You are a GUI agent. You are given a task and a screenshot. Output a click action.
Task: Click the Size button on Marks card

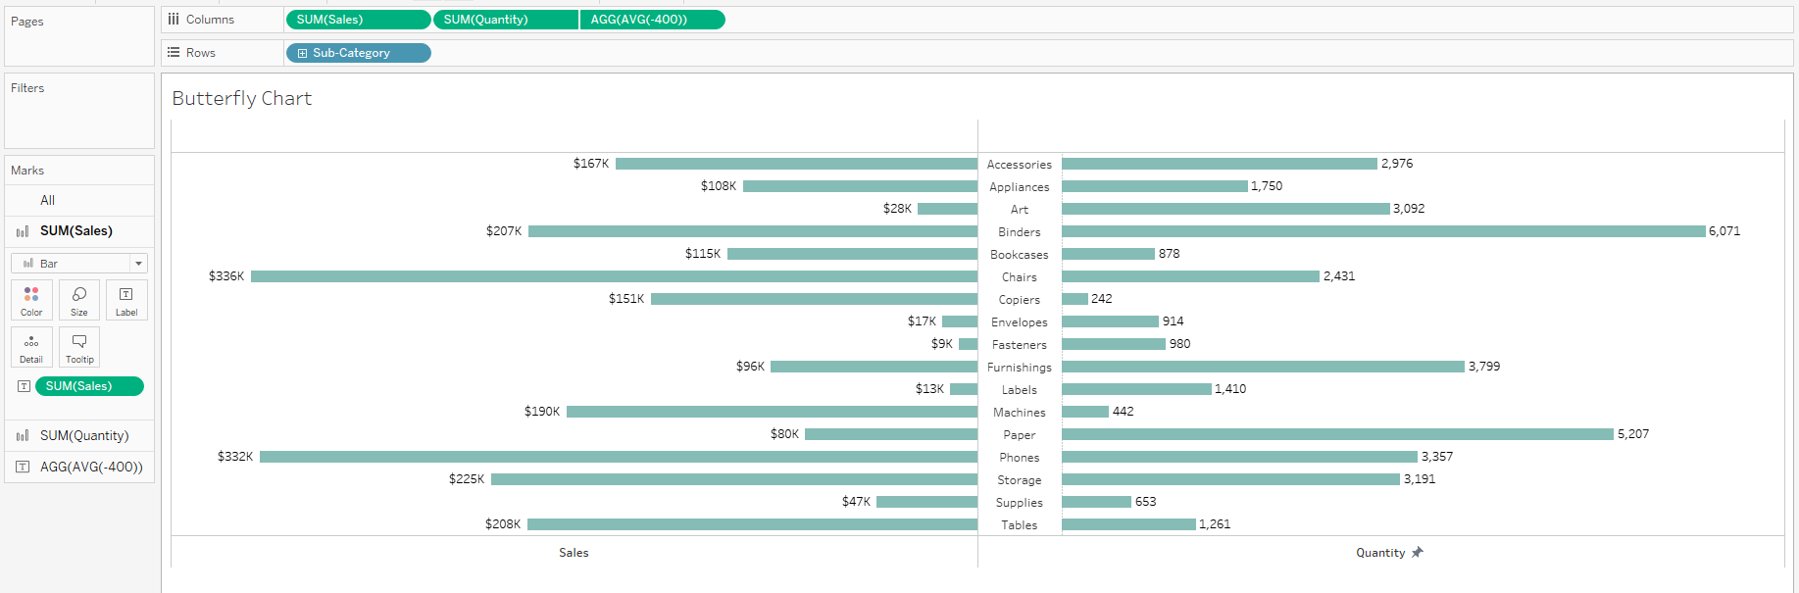pos(79,299)
